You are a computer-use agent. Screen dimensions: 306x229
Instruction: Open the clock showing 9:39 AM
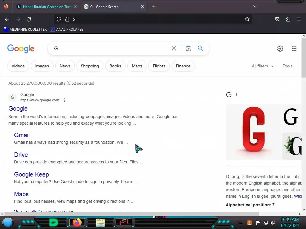click(290, 222)
